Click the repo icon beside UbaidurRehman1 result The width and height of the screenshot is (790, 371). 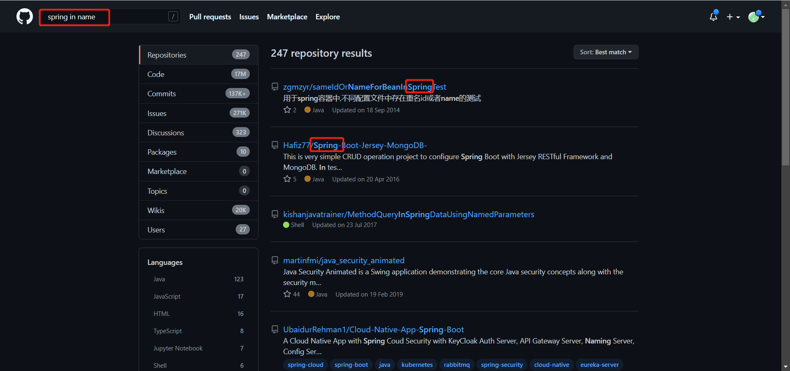(x=275, y=329)
